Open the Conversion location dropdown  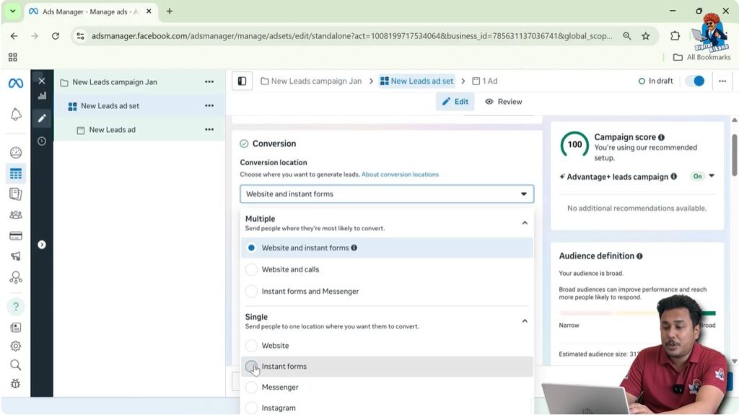click(387, 194)
